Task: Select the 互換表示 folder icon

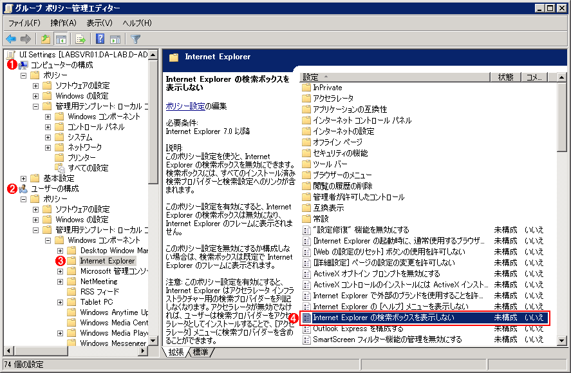Action: 306,207
